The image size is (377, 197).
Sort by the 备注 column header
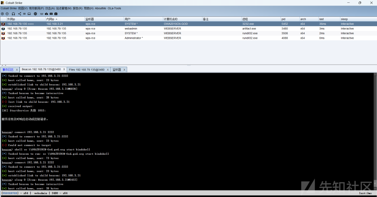point(222,19)
